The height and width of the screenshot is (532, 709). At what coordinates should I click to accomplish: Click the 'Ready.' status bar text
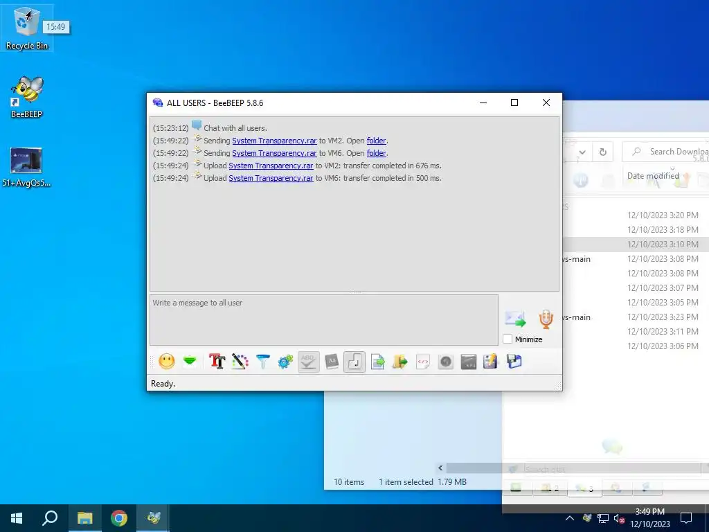pos(163,384)
